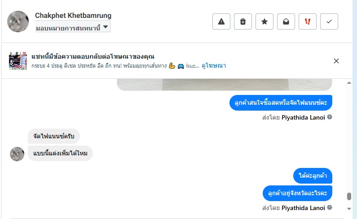Viewport: 357px width, 219px height.
Task: Click the help icon beside the upper Piyathida Lanoi
Action: point(330,117)
